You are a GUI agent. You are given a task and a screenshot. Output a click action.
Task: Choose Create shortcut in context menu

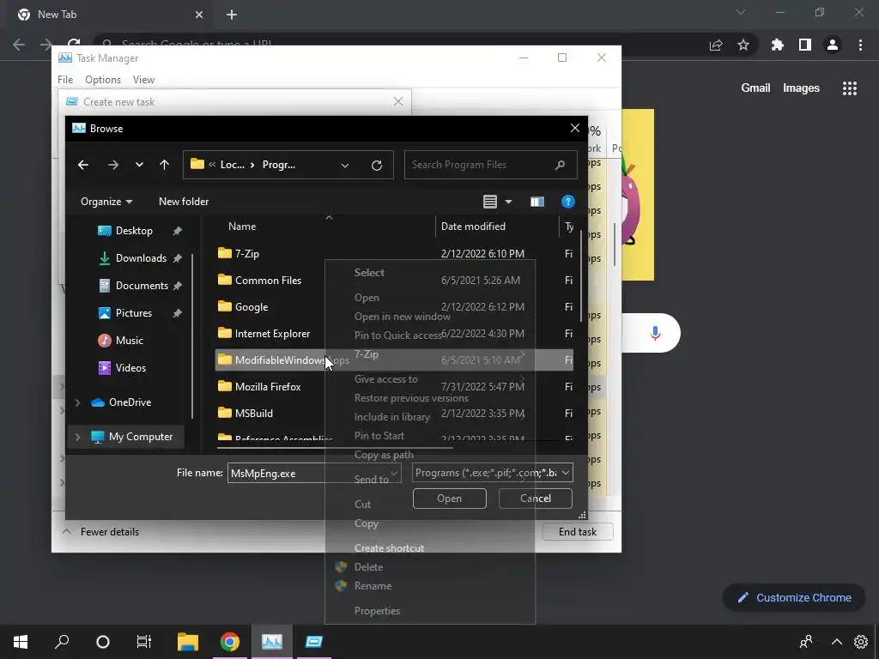(x=389, y=548)
